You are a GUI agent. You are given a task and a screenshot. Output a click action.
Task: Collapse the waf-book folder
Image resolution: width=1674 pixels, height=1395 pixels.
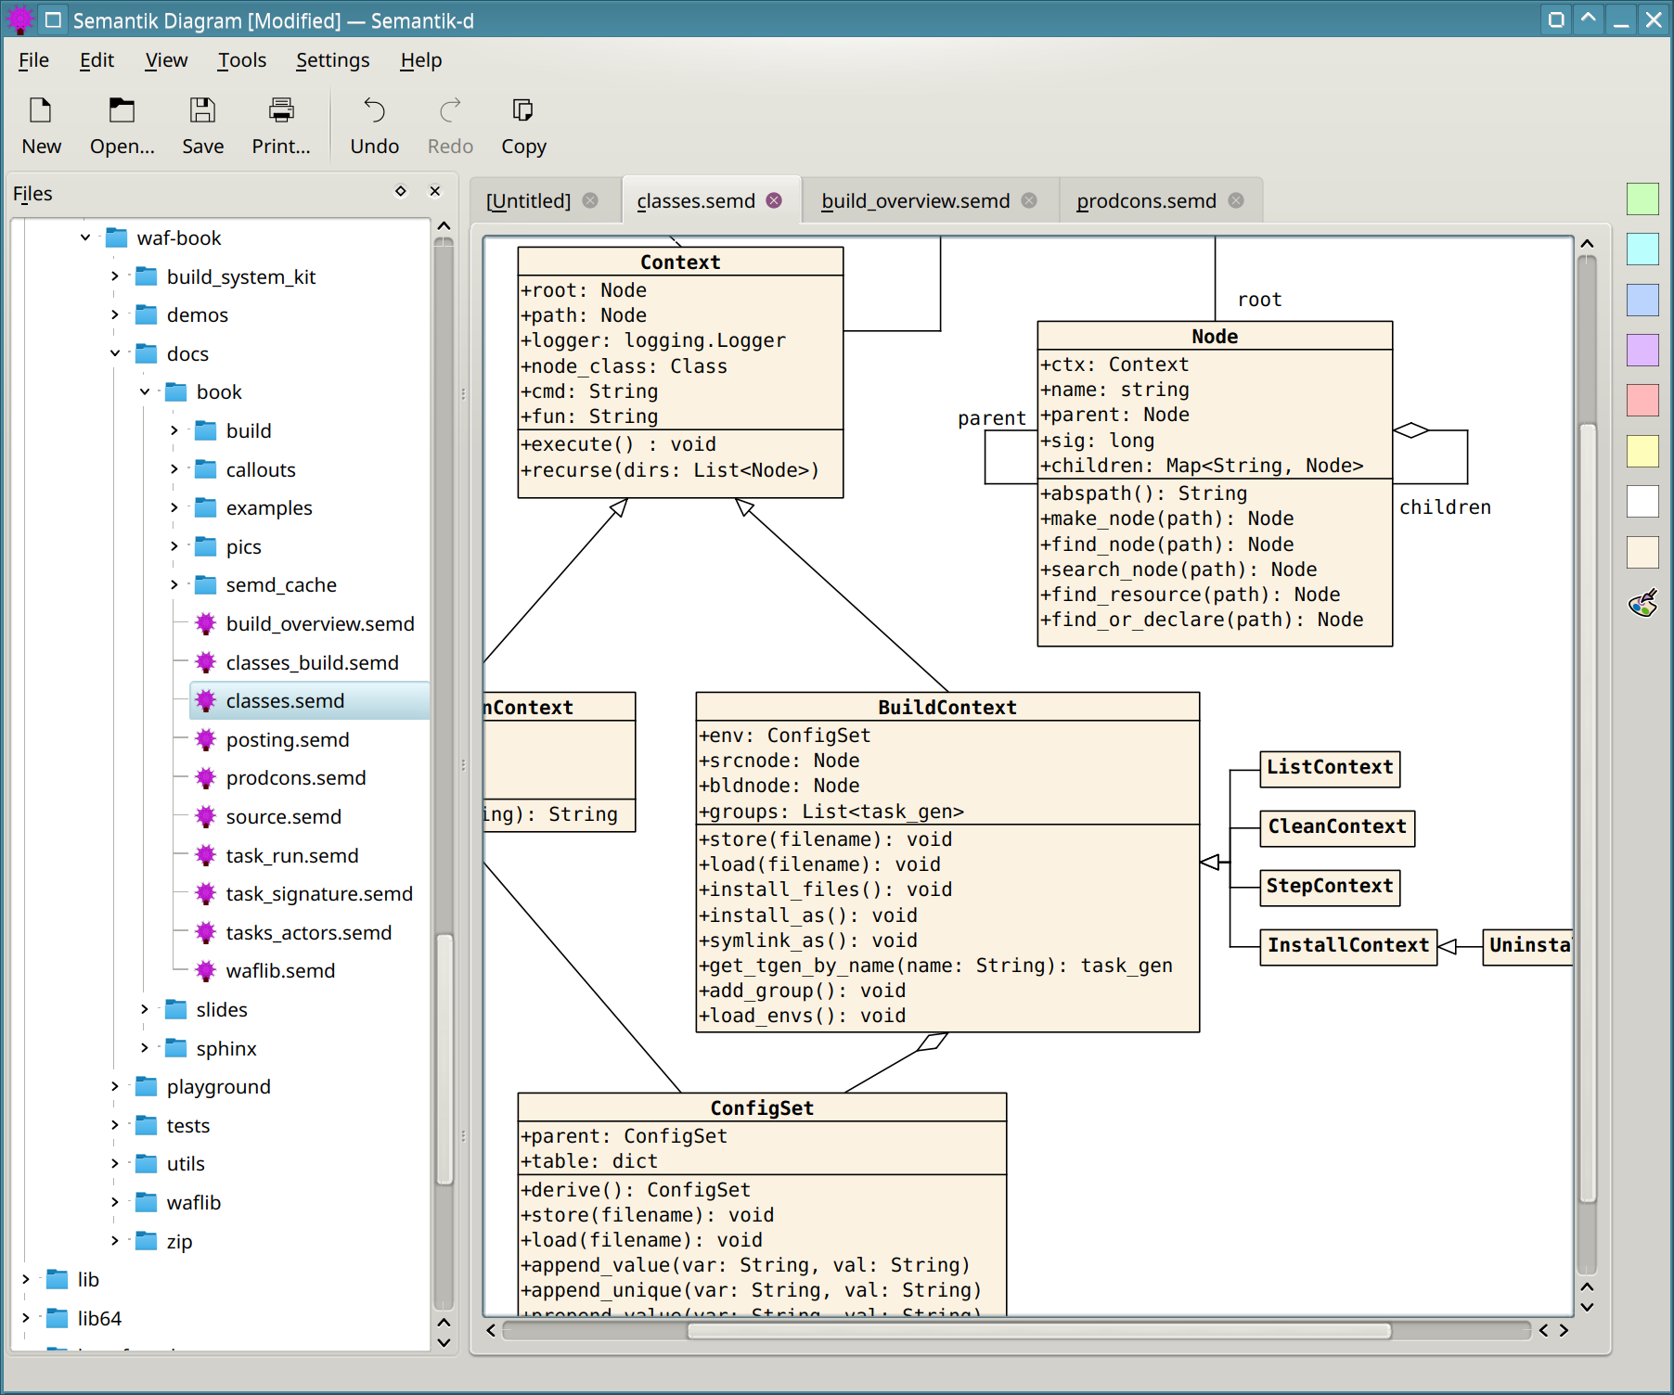click(85, 237)
